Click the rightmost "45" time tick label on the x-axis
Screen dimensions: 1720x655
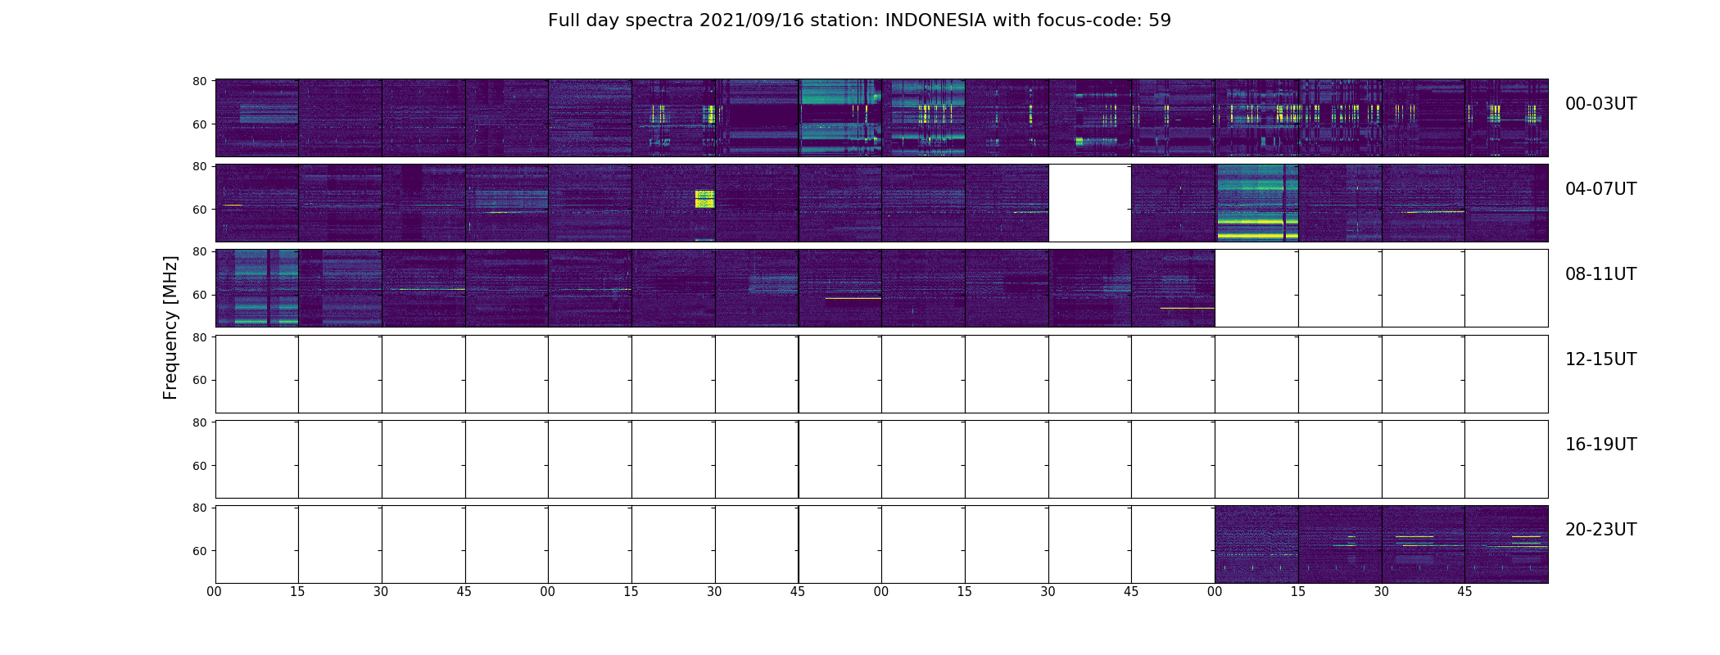[1464, 592]
